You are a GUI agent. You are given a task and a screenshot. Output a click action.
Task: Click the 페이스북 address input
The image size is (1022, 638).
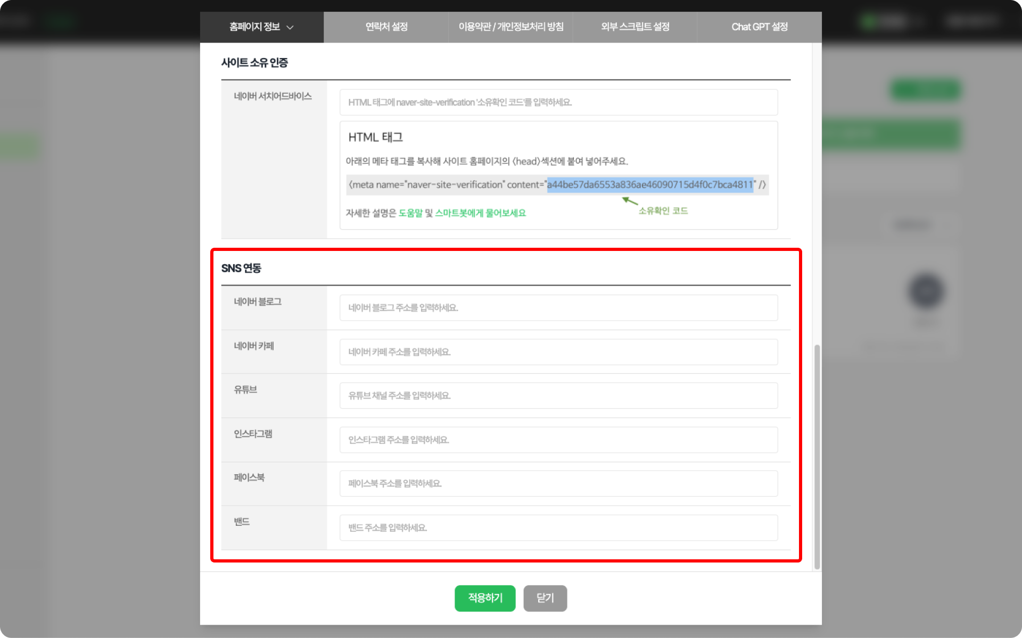pyautogui.click(x=558, y=483)
